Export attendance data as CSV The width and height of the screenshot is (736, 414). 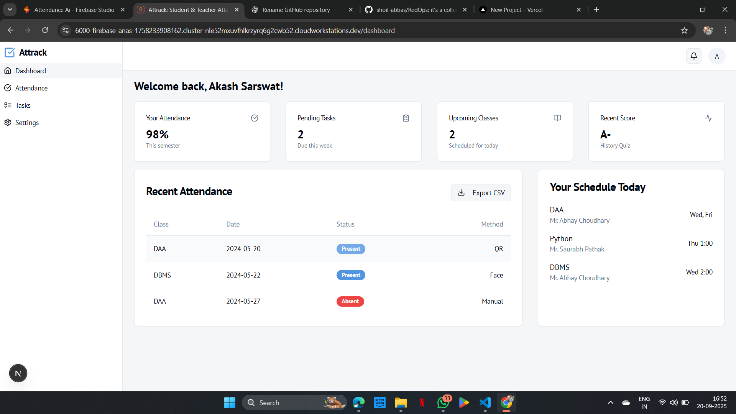pos(481,192)
